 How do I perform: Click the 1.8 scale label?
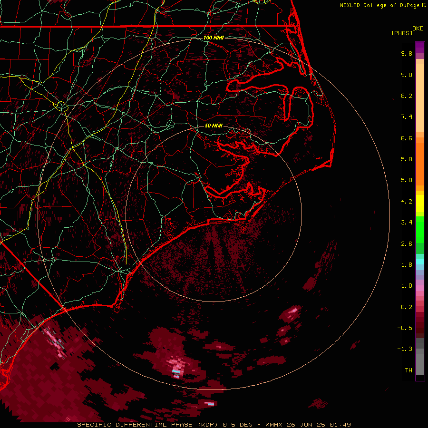pos(407,265)
